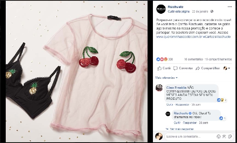Screen dimensions: 237x143
Task: Click the Riachuelo page profile logo
Action: pos(161,9)
